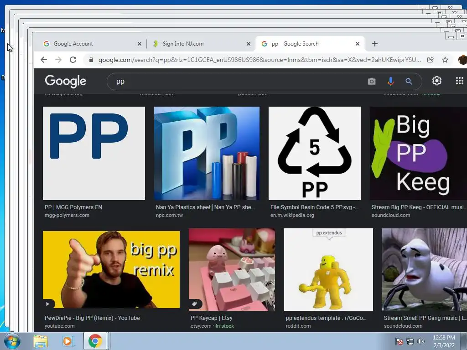Launch media player from taskbar

67,341
